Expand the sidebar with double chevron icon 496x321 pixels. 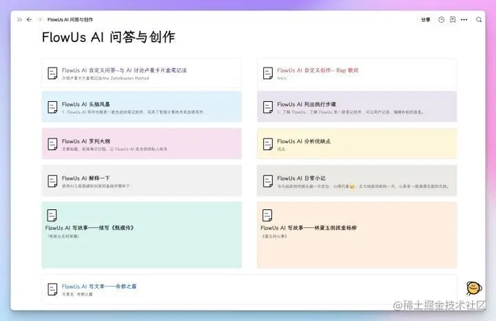coord(19,19)
